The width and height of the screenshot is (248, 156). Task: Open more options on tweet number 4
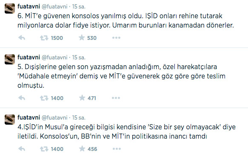click(117, 149)
